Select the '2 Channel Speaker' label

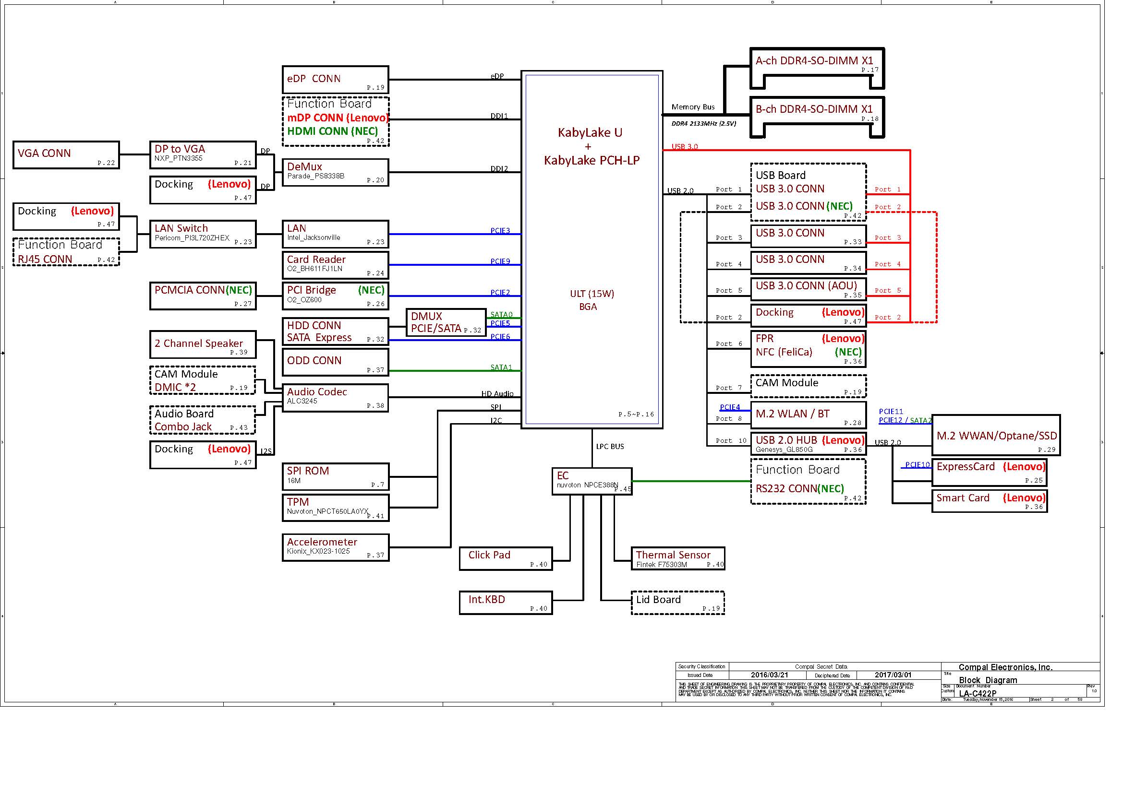tap(199, 343)
